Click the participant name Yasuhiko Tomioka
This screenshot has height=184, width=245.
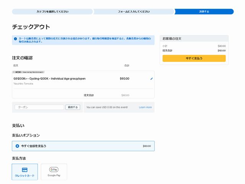23,84
